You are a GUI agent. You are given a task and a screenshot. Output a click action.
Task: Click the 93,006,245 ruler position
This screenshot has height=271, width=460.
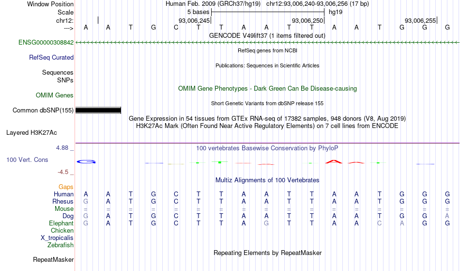click(x=194, y=20)
